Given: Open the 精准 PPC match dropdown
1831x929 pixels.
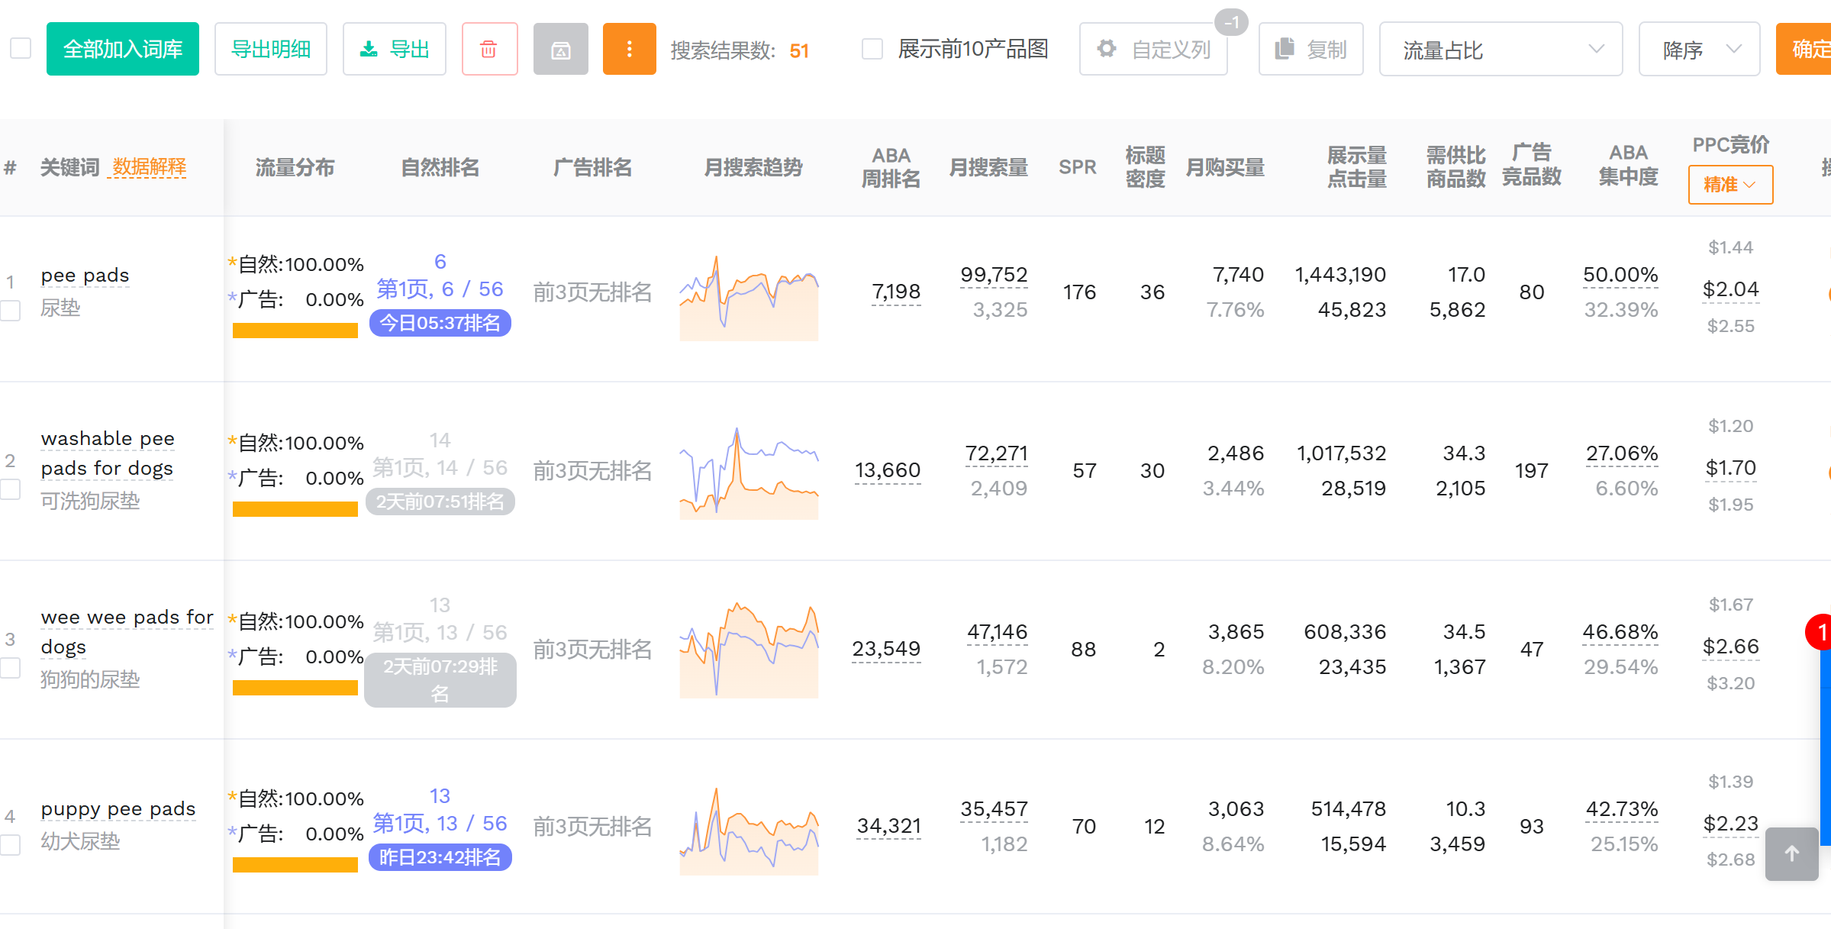Looking at the screenshot, I should coord(1729,185).
